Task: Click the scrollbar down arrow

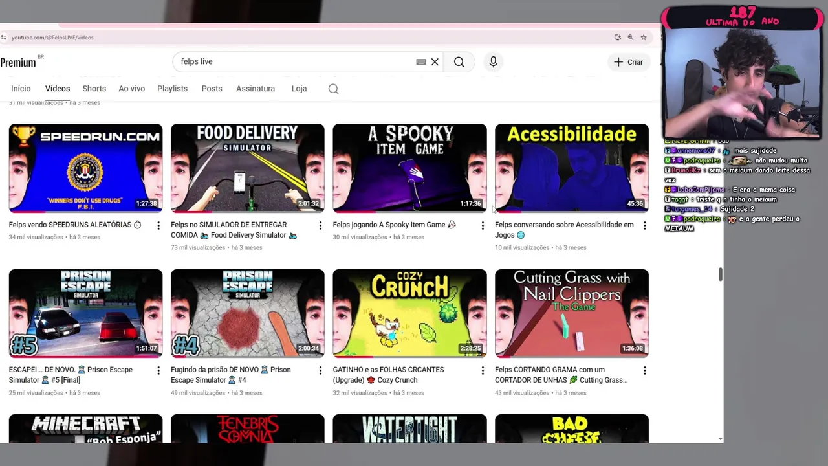Action: (x=721, y=439)
